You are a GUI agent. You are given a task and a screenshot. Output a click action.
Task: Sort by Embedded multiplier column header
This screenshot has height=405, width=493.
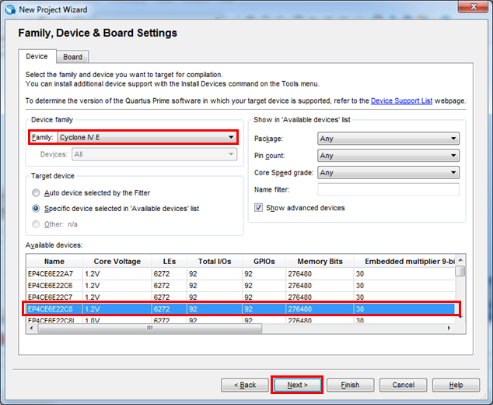(404, 262)
